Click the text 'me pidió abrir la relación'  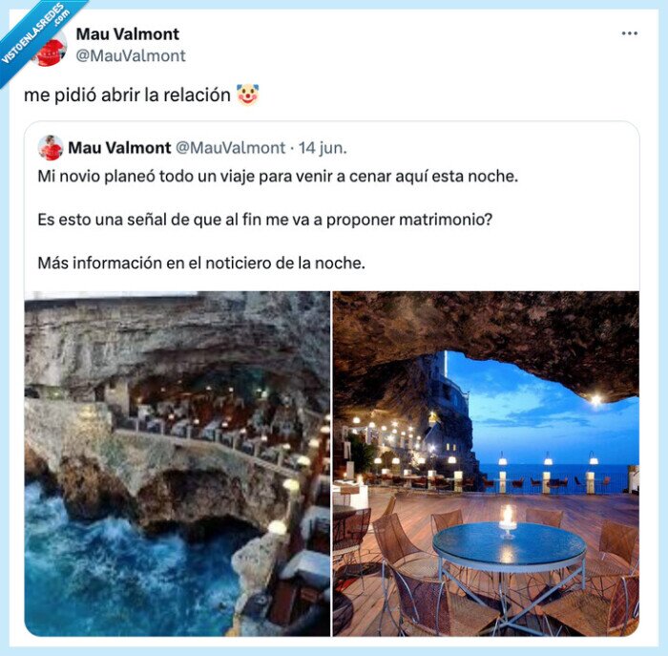pos(127,95)
